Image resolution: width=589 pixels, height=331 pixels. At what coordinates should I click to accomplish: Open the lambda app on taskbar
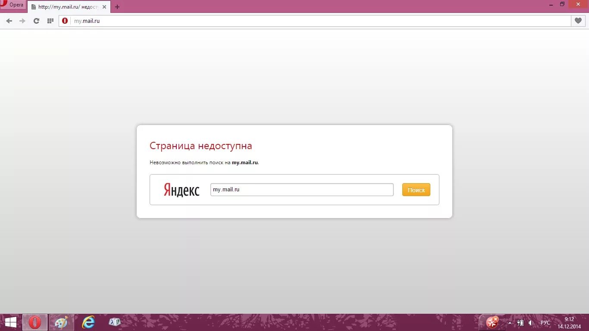click(x=115, y=322)
